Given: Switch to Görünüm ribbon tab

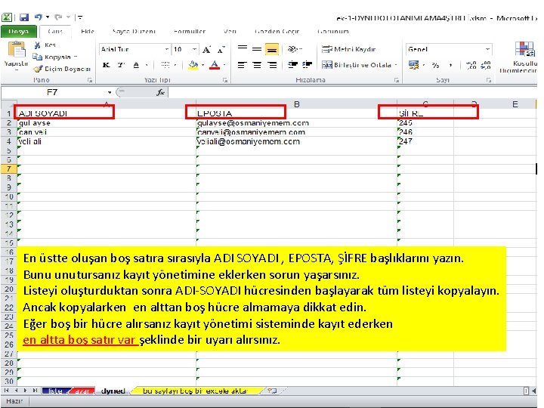Looking at the screenshot, I should [332, 31].
